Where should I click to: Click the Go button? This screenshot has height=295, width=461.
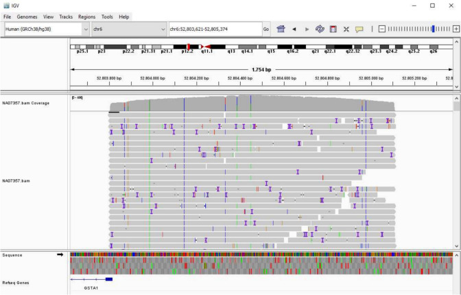tap(265, 29)
